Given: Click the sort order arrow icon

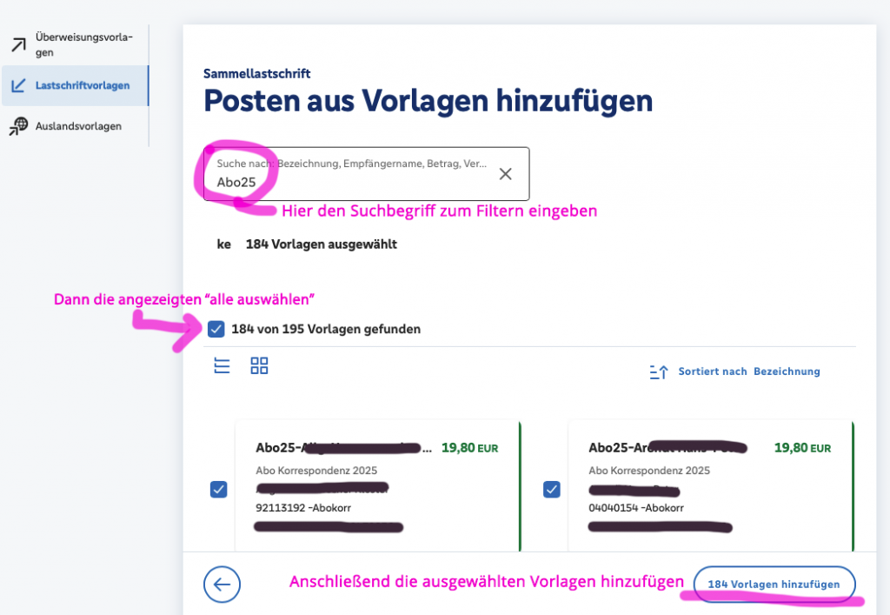Looking at the screenshot, I should [x=658, y=372].
